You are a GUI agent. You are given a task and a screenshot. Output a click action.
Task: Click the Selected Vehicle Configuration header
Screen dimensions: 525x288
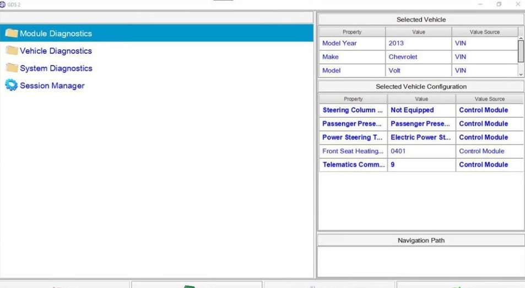click(421, 86)
